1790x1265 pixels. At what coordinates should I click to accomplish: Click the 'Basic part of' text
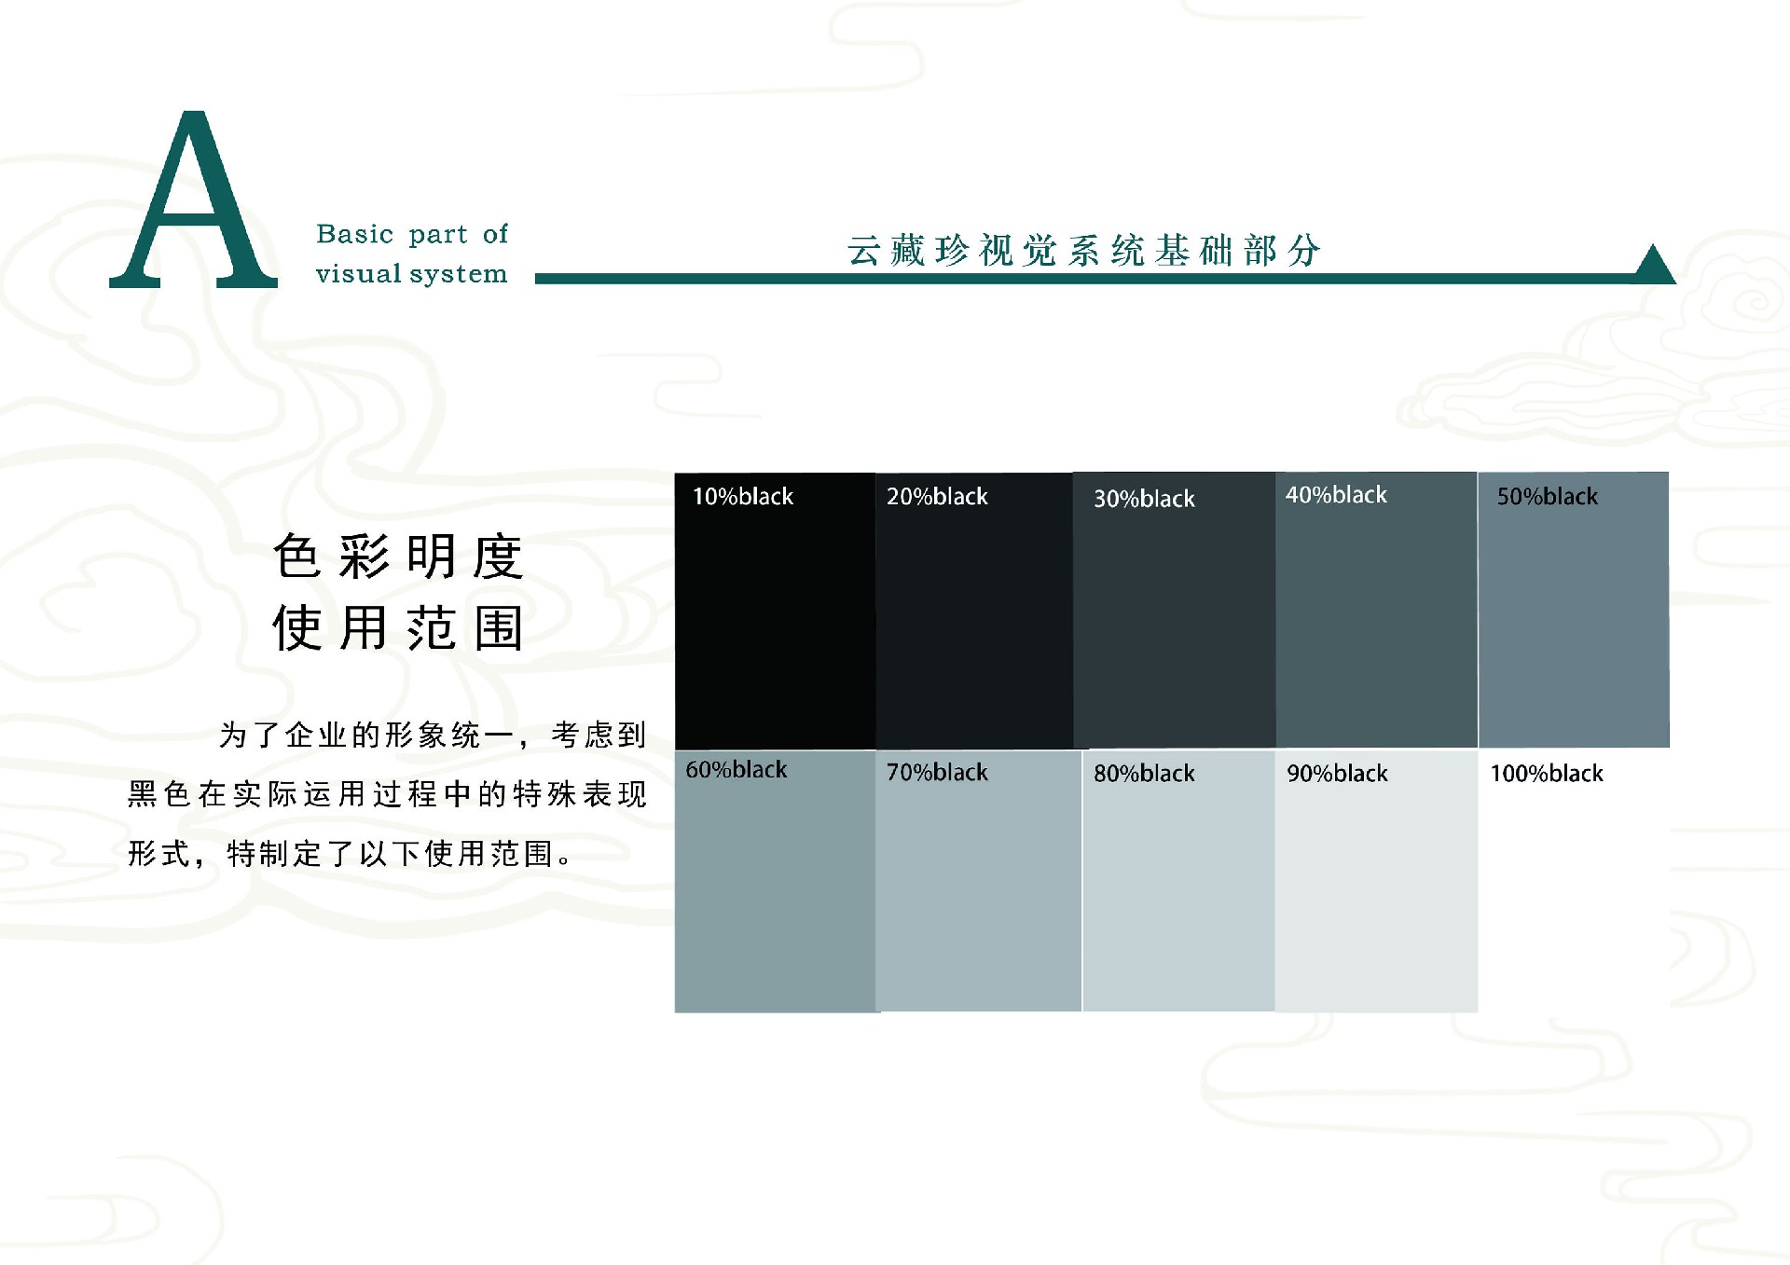(411, 234)
